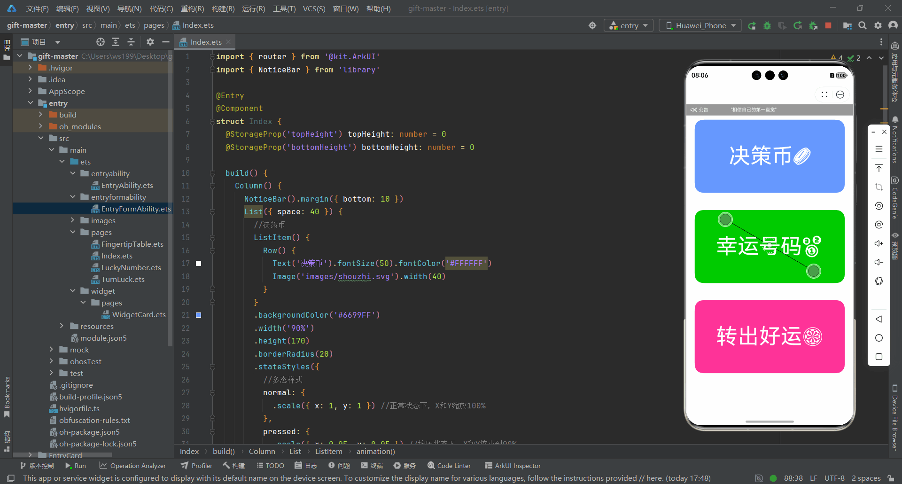Collapse the entryformability folder

[73, 197]
